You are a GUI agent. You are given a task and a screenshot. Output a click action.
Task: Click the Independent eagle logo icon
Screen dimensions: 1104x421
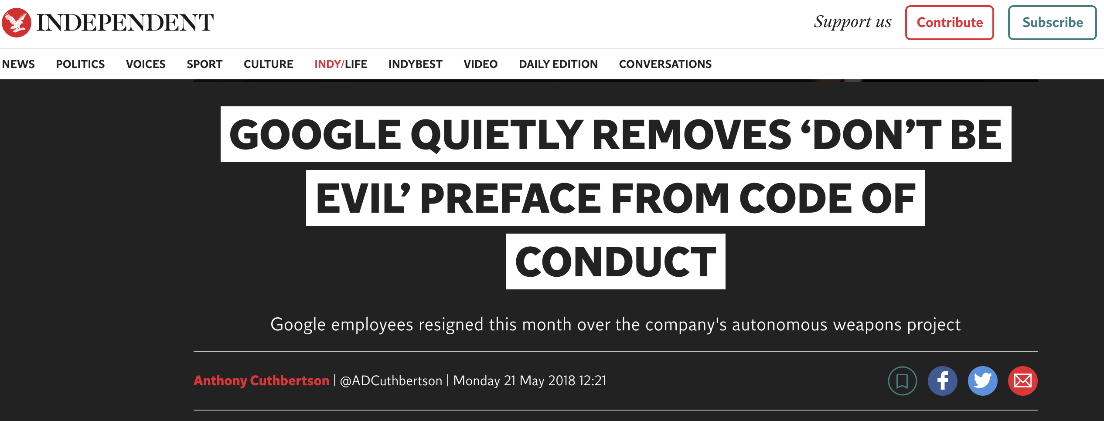17,23
